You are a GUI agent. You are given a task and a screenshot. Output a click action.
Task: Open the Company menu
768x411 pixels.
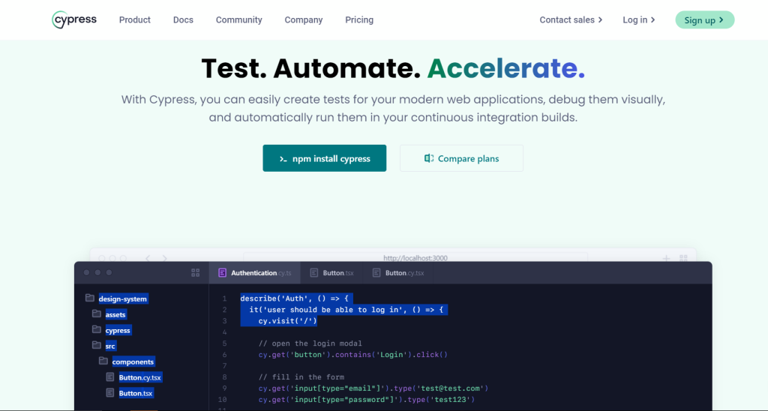point(304,20)
